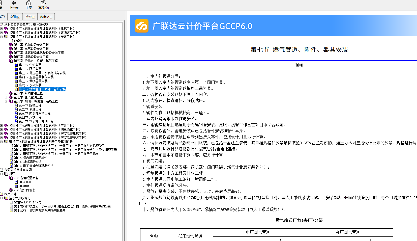This screenshot has height=241, width=417.
Task: Open 附件2 安全生产及文明施工费
Action: (x=65, y=150)
